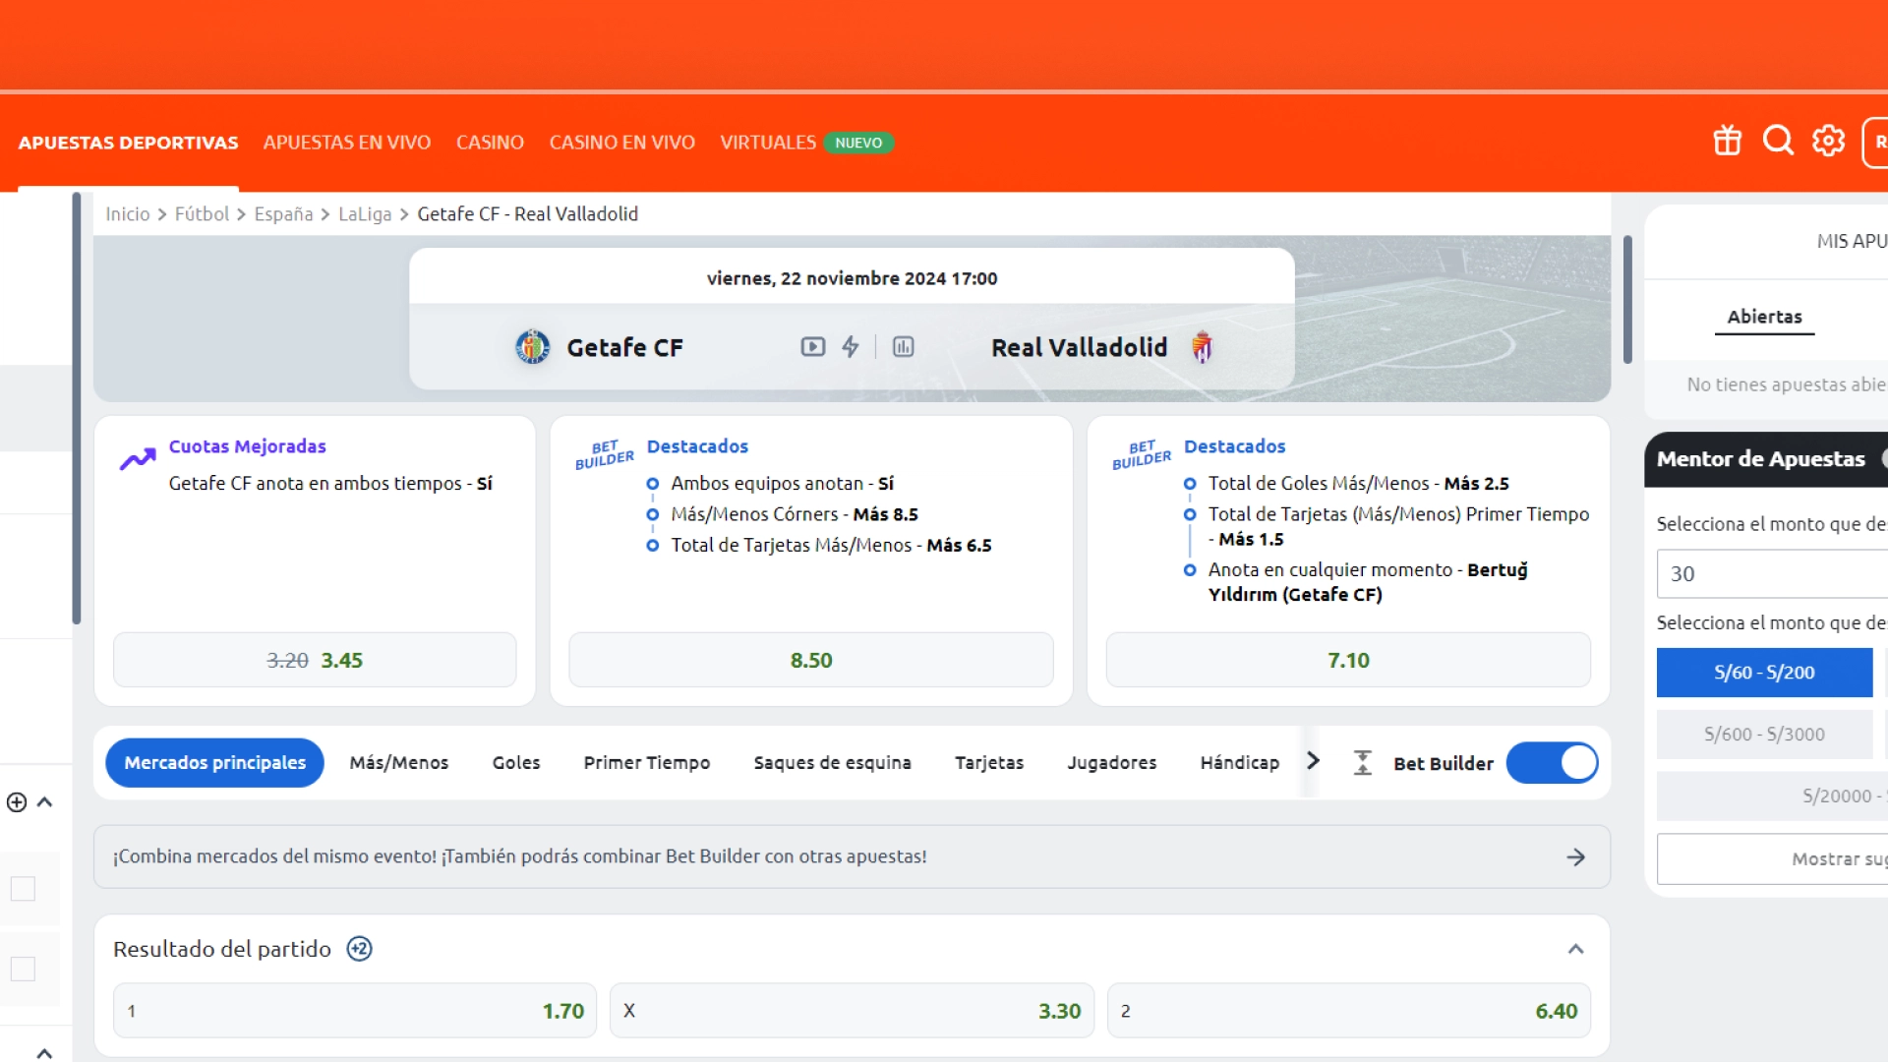Check the lower left sidebar checkbox

click(23, 969)
